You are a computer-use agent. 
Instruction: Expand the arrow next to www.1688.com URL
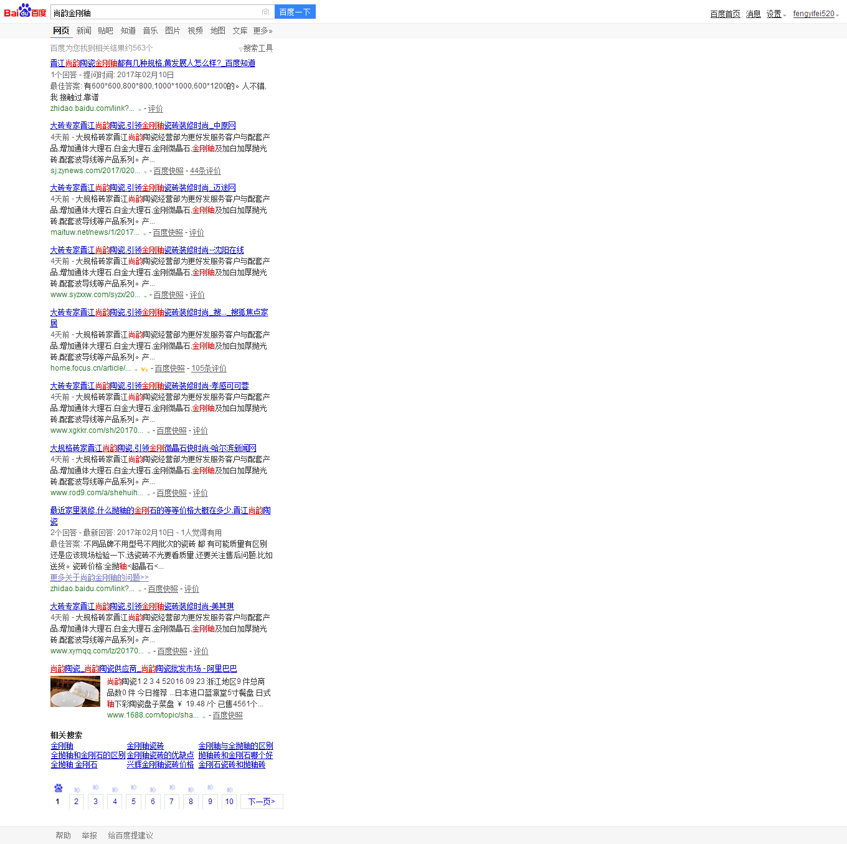click(204, 716)
